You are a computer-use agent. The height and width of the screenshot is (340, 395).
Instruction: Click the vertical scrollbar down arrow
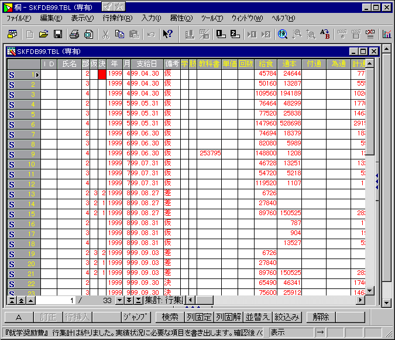point(386,302)
